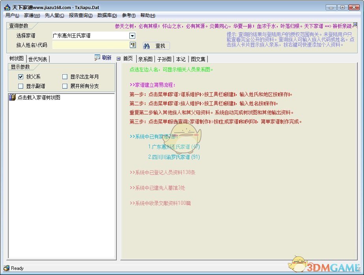Switch to the 亲系图 tab
The image size is (364, 275).
click(x=145, y=59)
